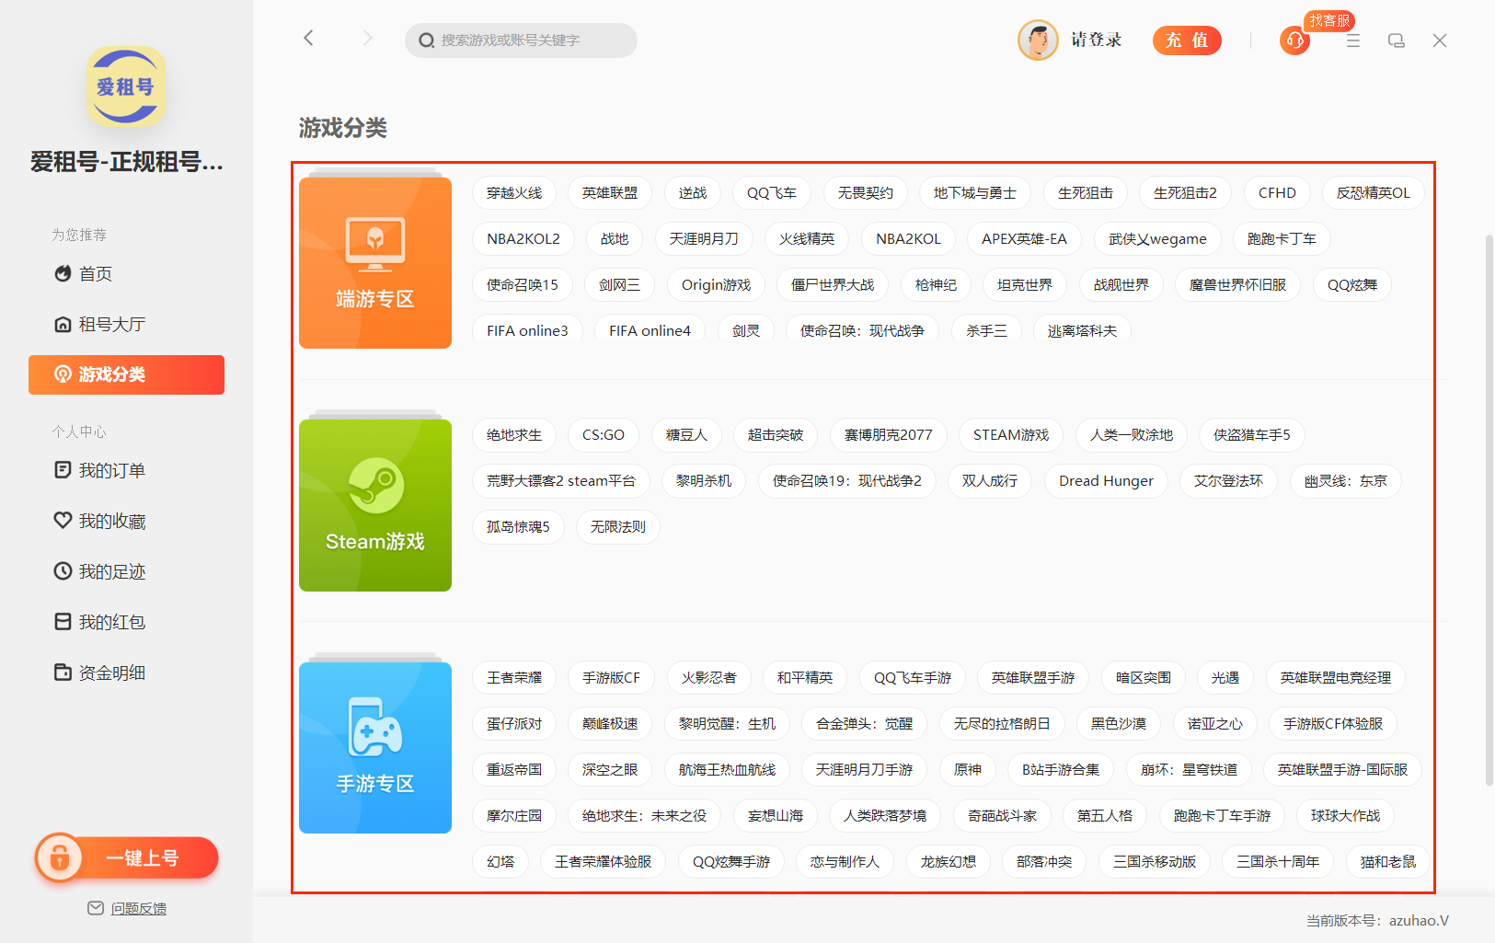
Task: Select the 第五人格 game tag
Action: coord(1105,816)
